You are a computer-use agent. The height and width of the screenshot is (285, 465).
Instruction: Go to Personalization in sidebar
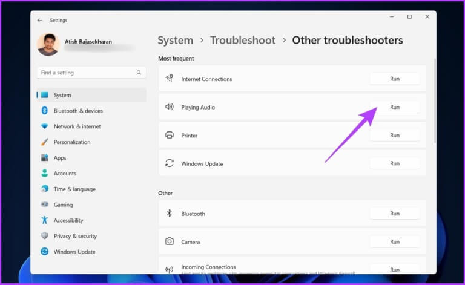(71, 142)
